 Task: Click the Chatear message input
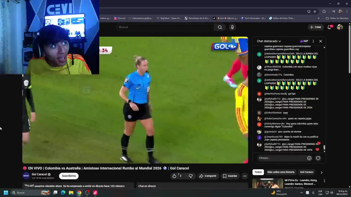click(x=281, y=158)
